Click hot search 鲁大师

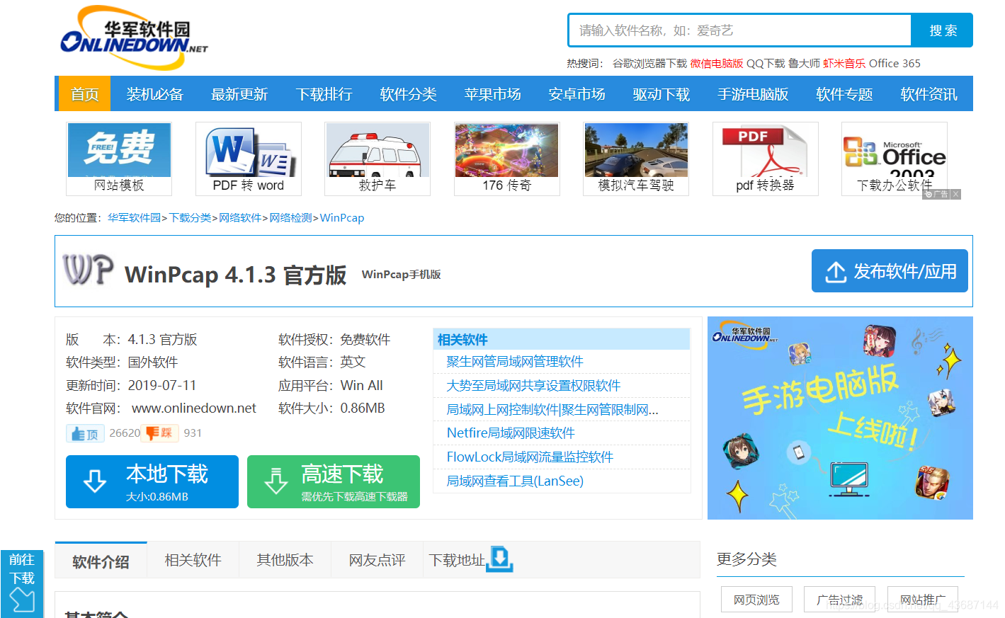tap(804, 64)
